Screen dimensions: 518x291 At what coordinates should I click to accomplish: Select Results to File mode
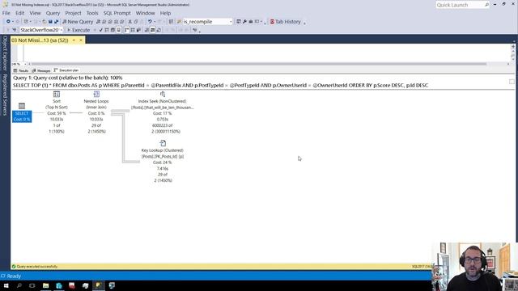pos(159,30)
